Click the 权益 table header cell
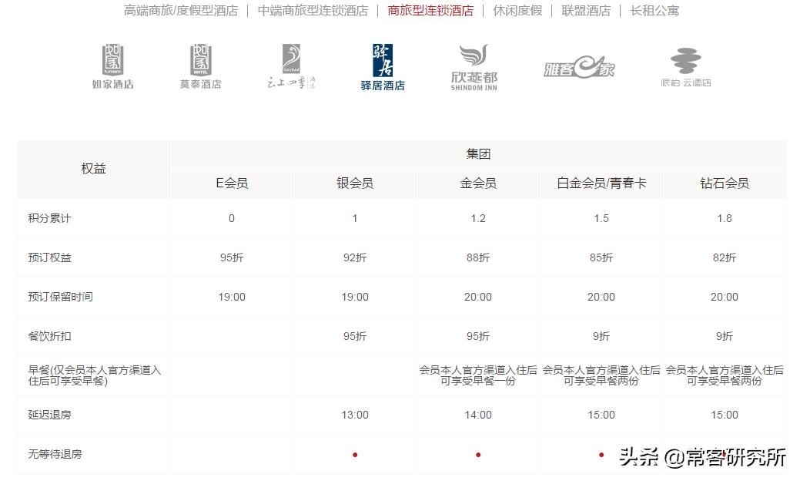 (x=93, y=169)
